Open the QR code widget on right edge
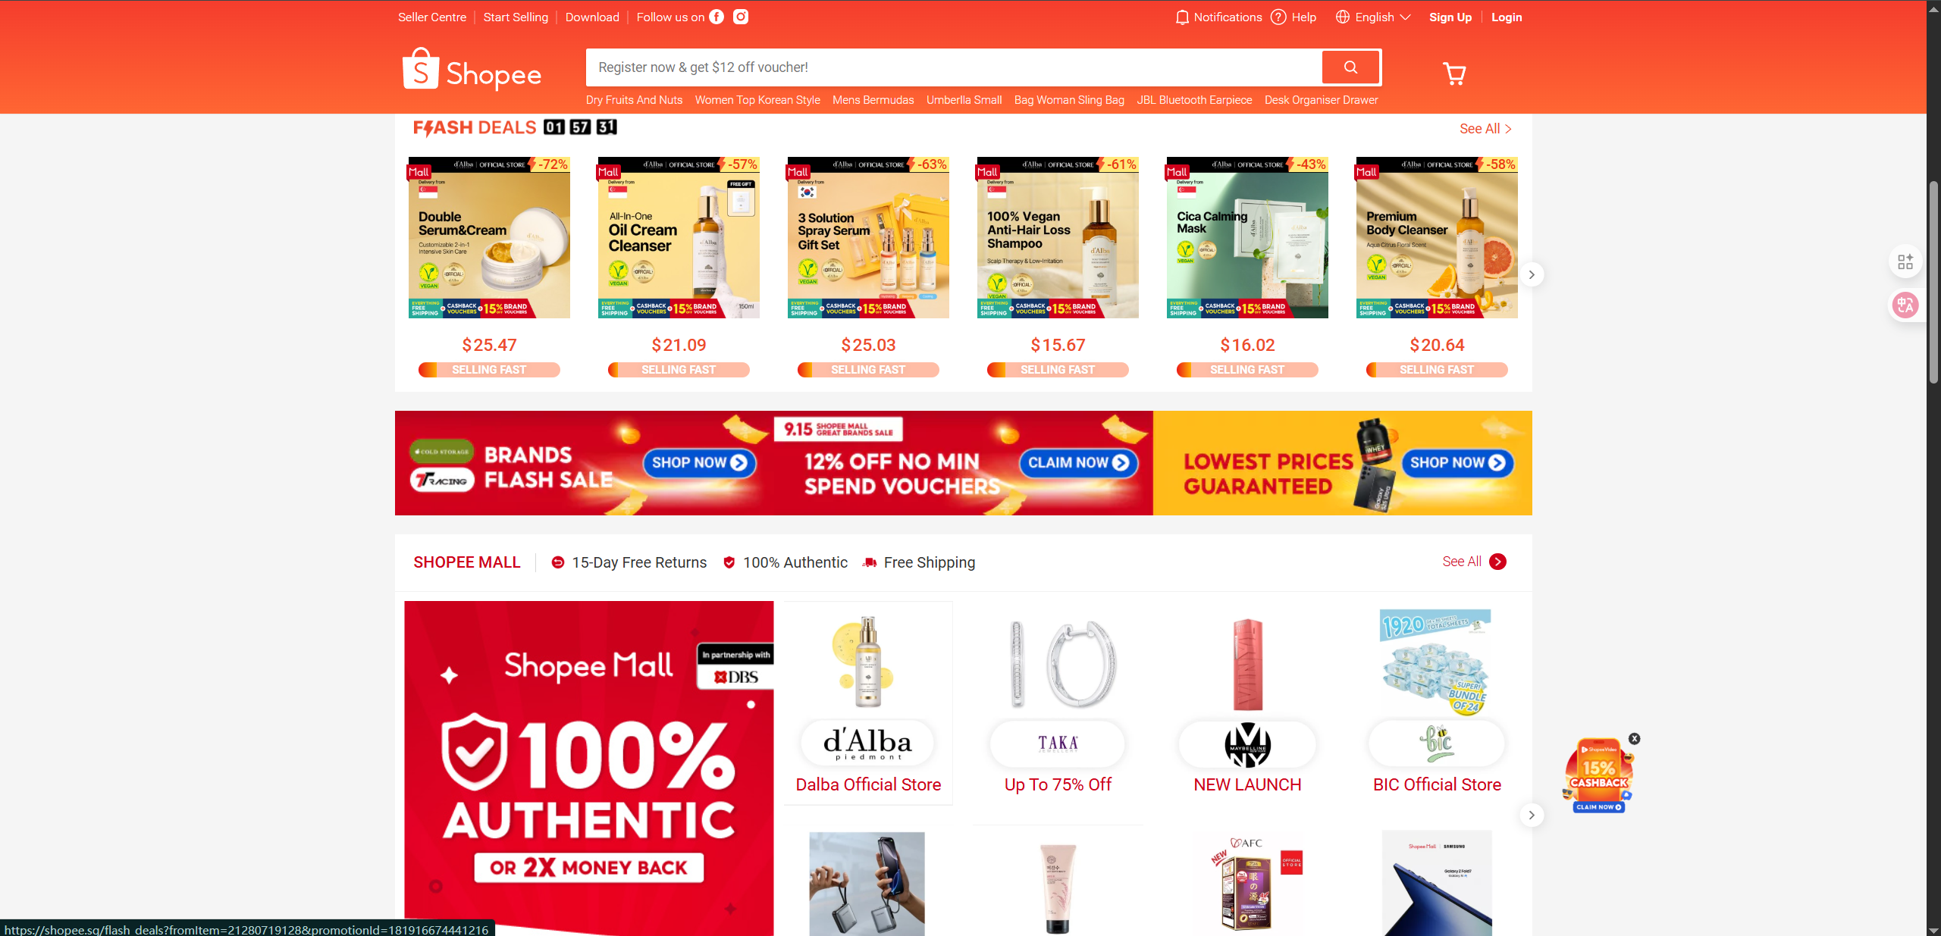This screenshot has width=1941, height=936. coord(1905,262)
